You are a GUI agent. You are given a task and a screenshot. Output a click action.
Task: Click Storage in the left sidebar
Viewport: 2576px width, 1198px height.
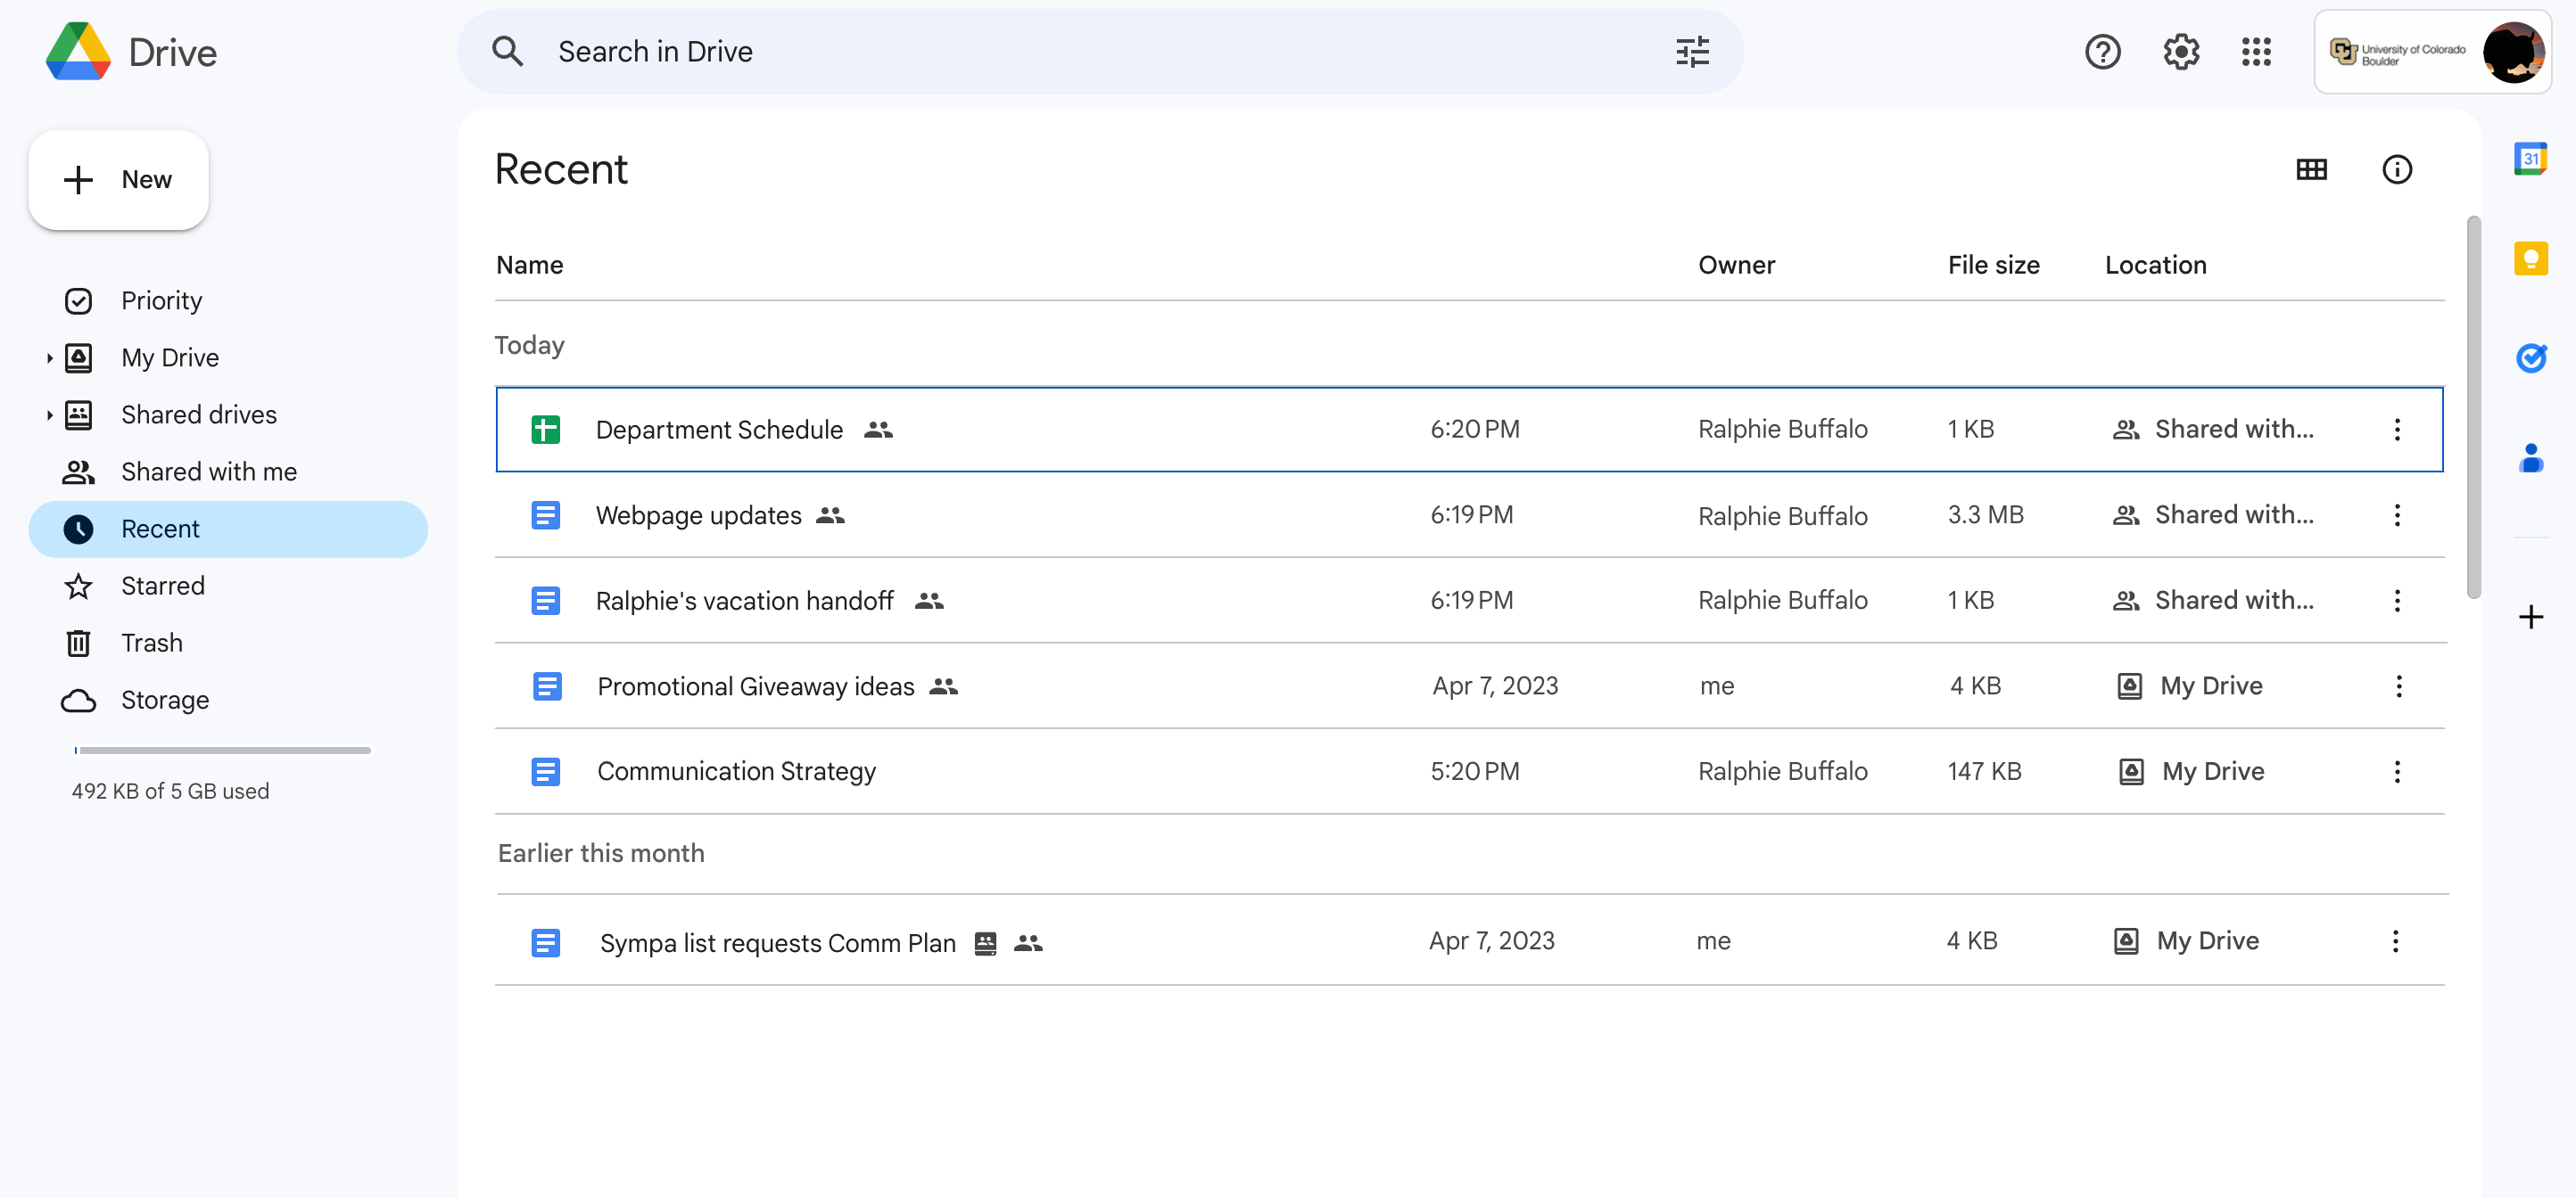pyautogui.click(x=164, y=699)
